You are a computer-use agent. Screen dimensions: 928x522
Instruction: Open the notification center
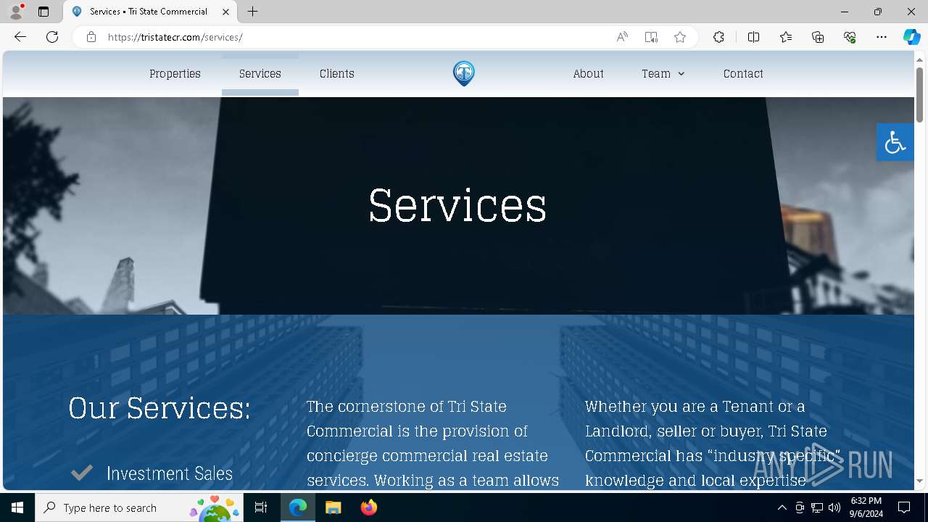(904, 507)
